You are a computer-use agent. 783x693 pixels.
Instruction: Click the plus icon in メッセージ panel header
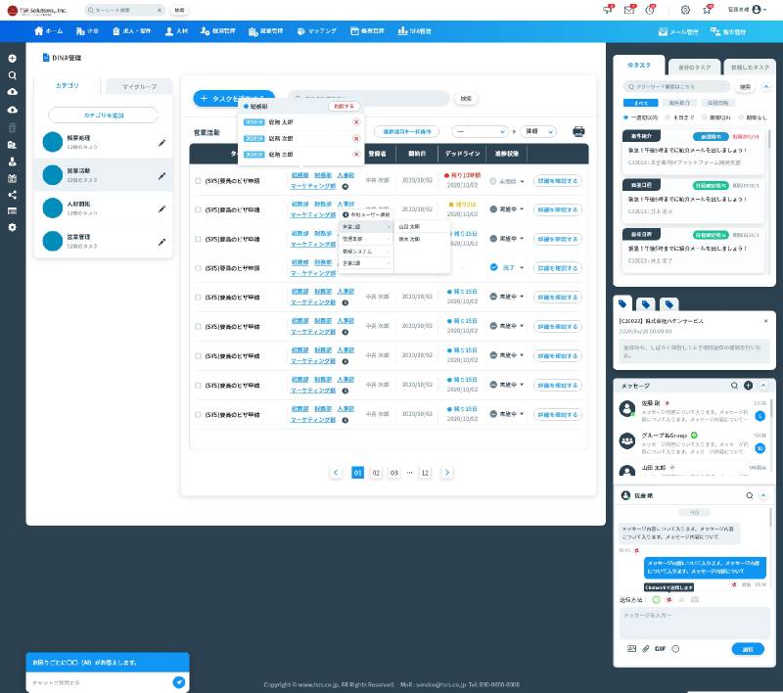[x=748, y=386]
